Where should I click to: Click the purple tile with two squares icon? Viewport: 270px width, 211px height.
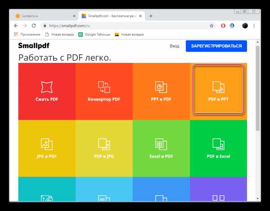218,198
